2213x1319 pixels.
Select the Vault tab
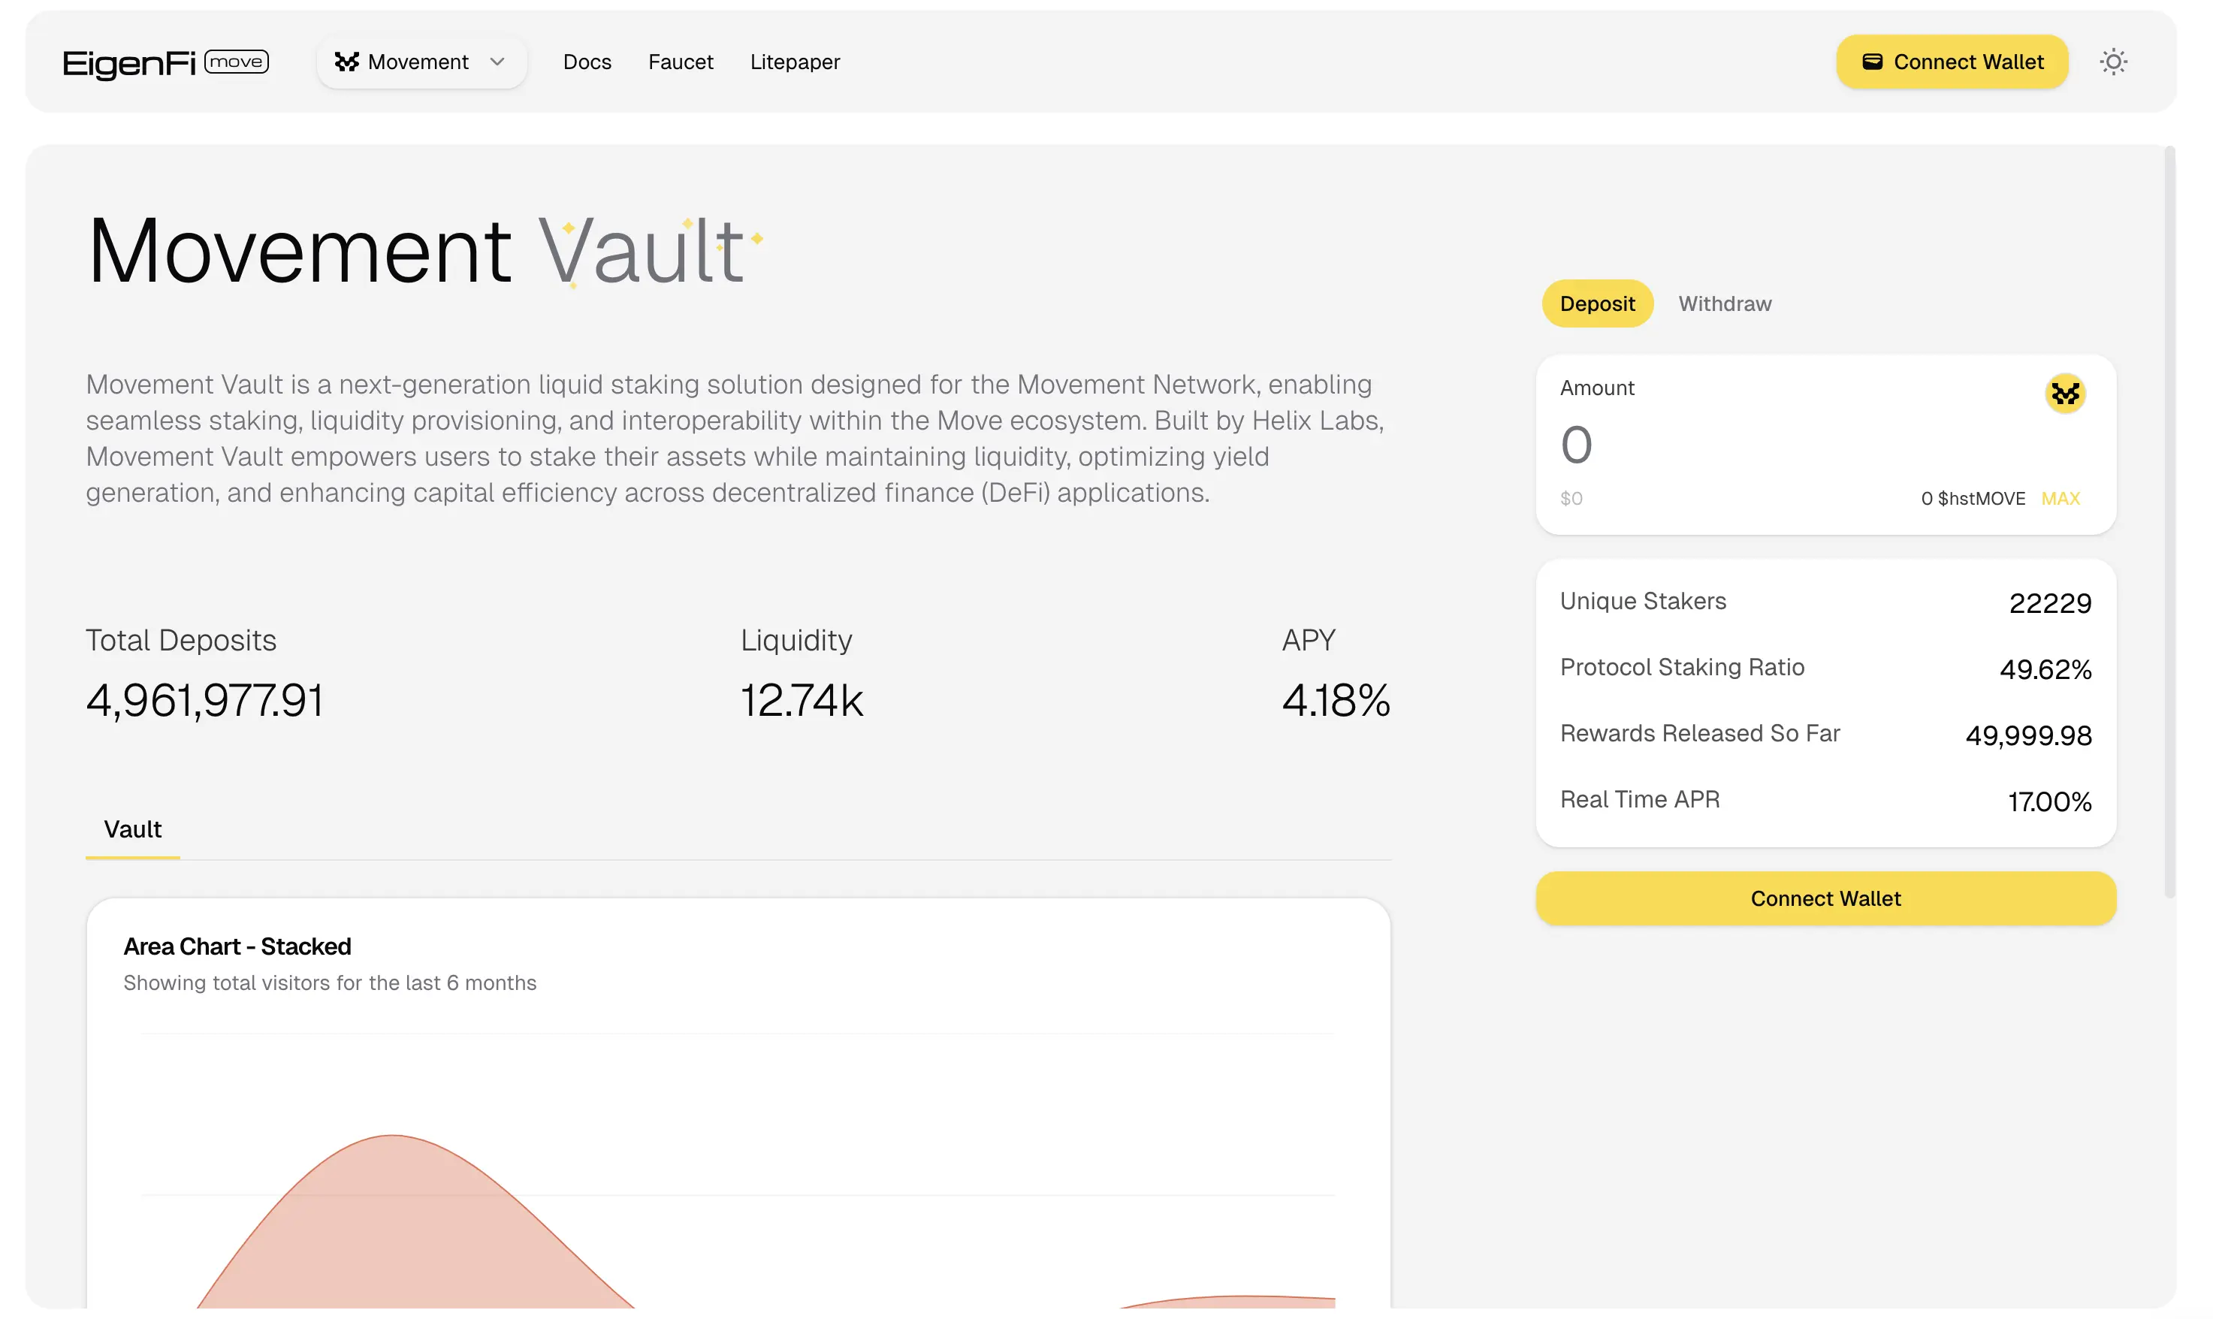point(132,830)
